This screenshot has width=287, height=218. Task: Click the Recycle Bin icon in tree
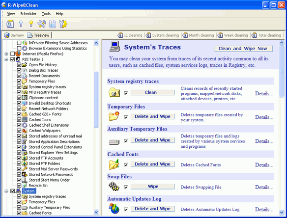click(25, 186)
